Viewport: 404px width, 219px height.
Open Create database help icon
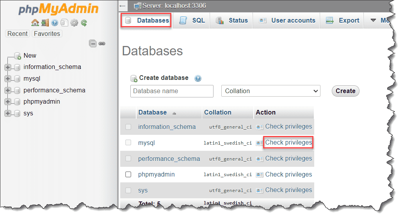198,78
